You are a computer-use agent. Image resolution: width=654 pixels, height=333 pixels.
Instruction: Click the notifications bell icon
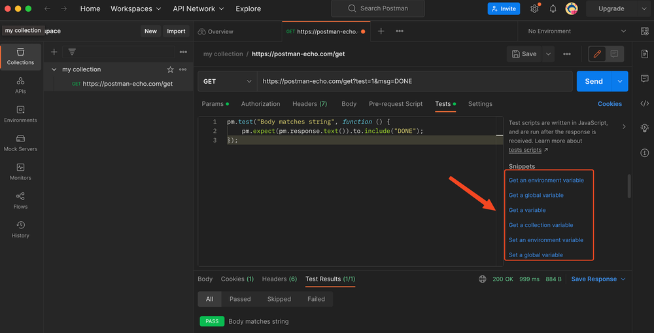(x=553, y=9)
